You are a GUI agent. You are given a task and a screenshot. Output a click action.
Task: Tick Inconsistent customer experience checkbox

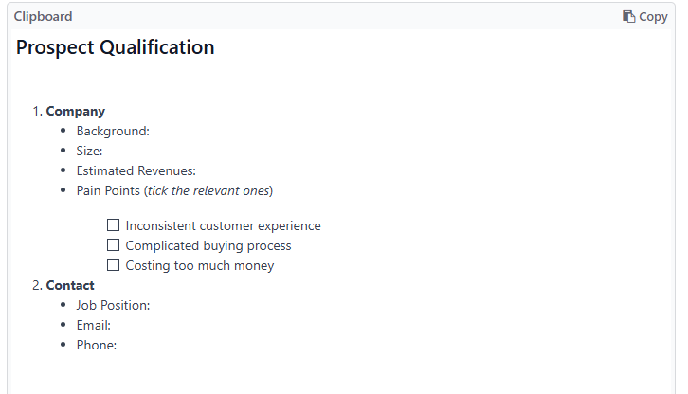click(113, 225)
